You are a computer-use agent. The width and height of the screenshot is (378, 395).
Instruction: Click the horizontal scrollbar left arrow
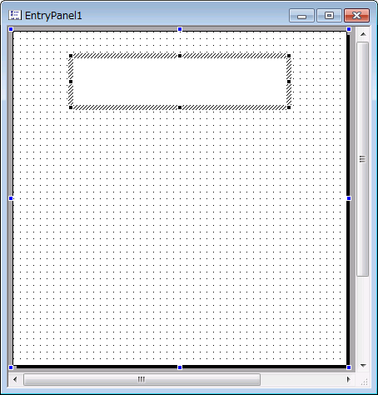(15, 379)
